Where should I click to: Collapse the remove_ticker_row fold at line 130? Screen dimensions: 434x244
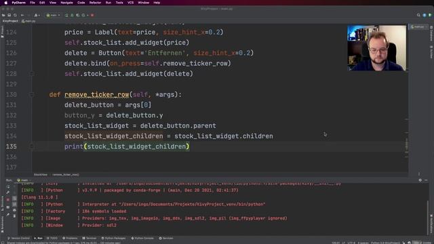(x=32, y=95)
